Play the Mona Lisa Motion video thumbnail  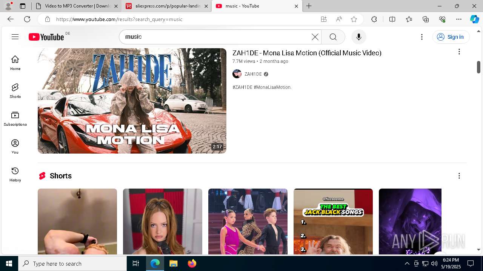pos(132,101)
